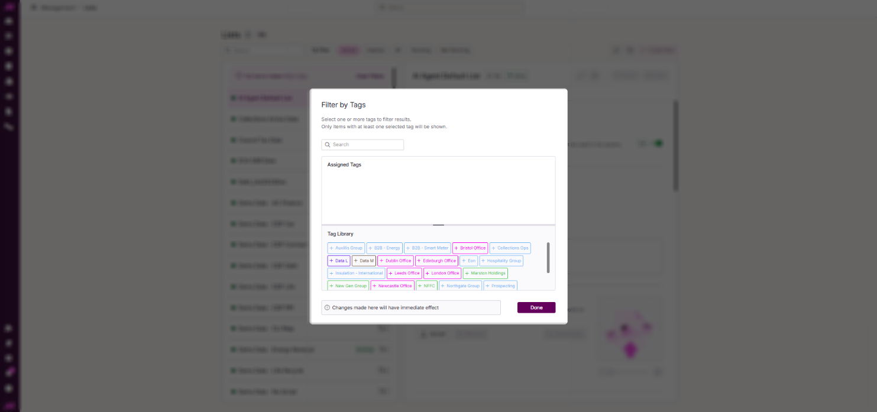Click the magnifier icon in tag search
Viewport: 877px width, 412px height.
327,145
